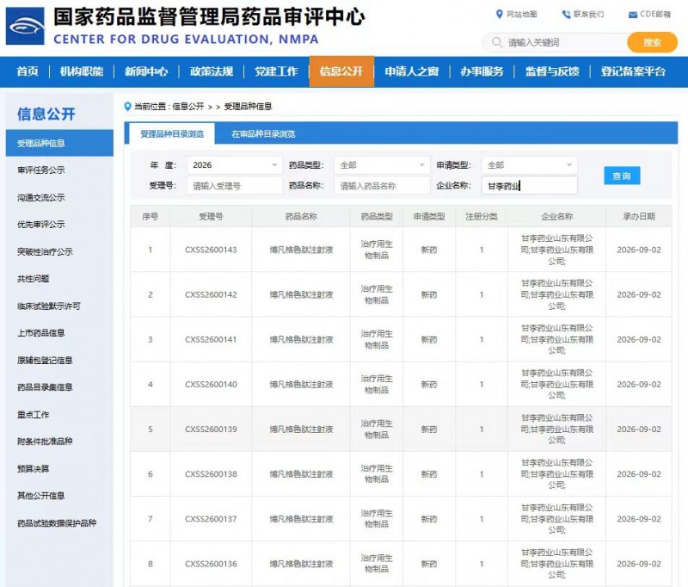Select 临床试验默示许可 in the sidebar

point(49,306)
